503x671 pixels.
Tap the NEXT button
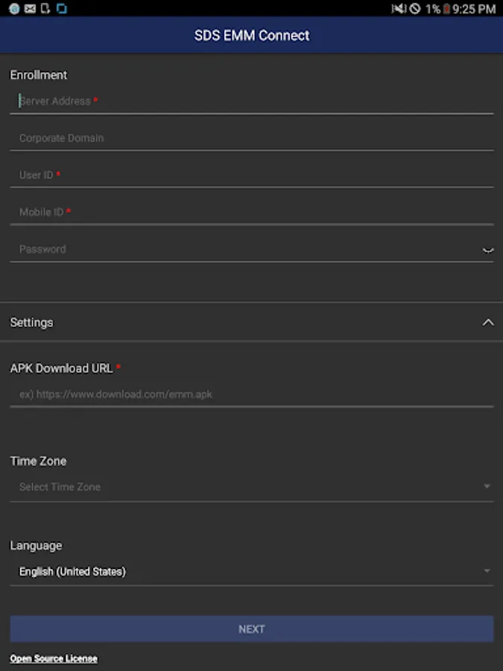coord(252,629)
